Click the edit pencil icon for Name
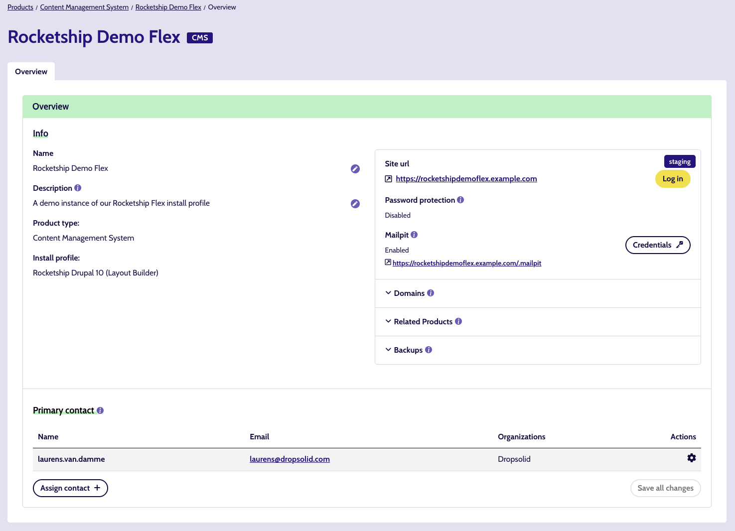735x531 pixels. [355, 169]
